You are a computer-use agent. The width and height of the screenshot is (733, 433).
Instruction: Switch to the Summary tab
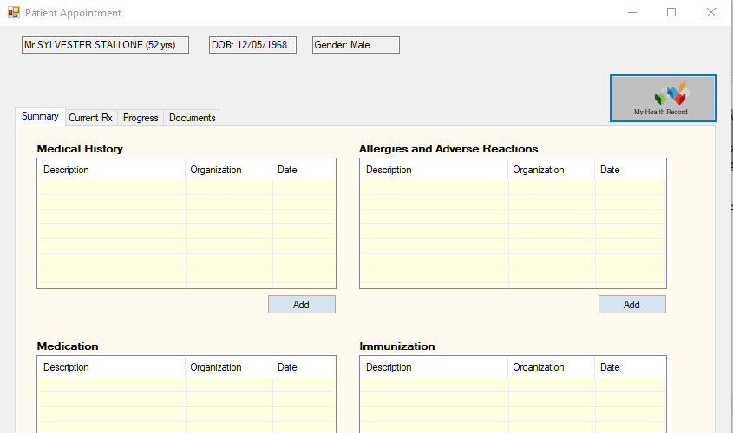pos(40,116)
